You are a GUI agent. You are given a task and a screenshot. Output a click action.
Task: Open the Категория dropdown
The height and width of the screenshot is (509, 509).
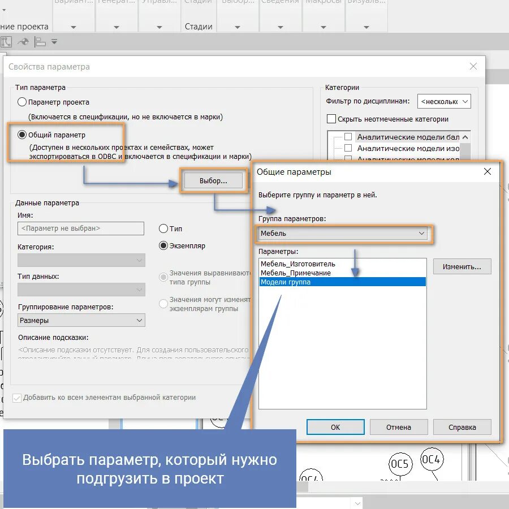pos(81,260)
